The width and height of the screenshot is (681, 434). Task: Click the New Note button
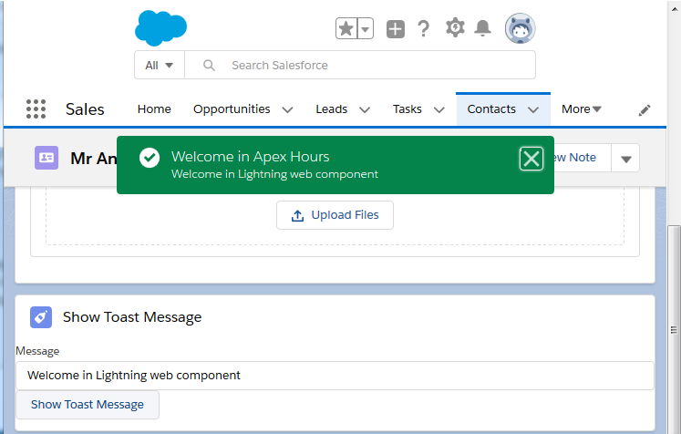coord(582,158)
